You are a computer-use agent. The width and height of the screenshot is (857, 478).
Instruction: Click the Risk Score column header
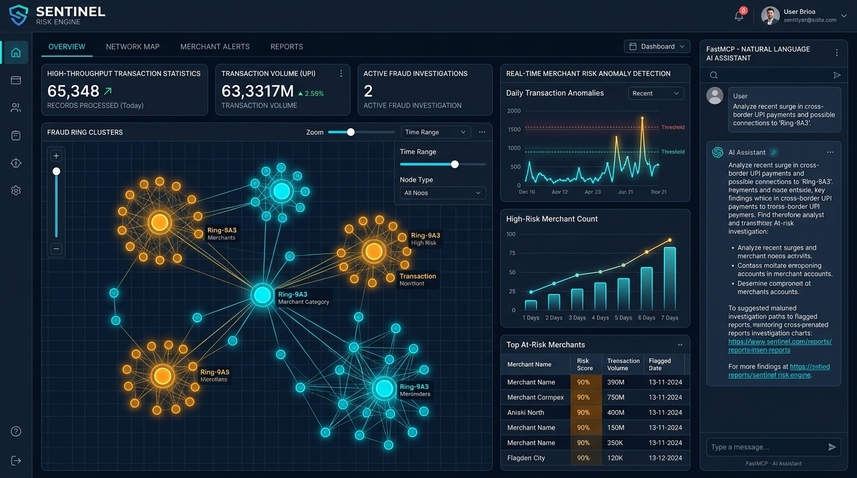[585, 364]
